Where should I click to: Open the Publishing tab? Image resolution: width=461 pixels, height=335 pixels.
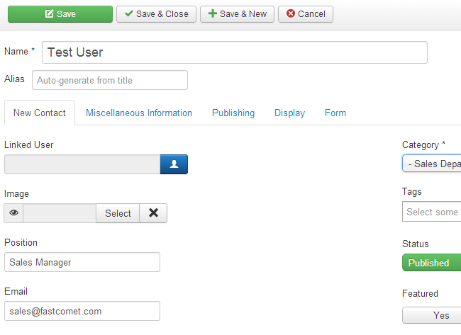click(233, 113)
